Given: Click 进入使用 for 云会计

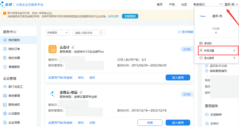Looking at the screenshot, I should coord(178,77).
